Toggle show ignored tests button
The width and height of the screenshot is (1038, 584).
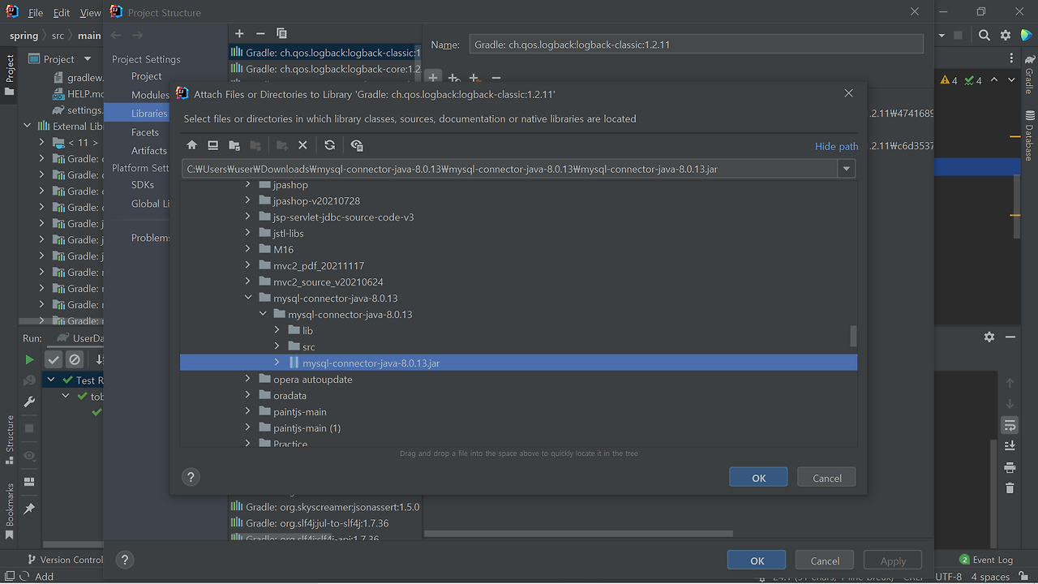tap(75, 359)
